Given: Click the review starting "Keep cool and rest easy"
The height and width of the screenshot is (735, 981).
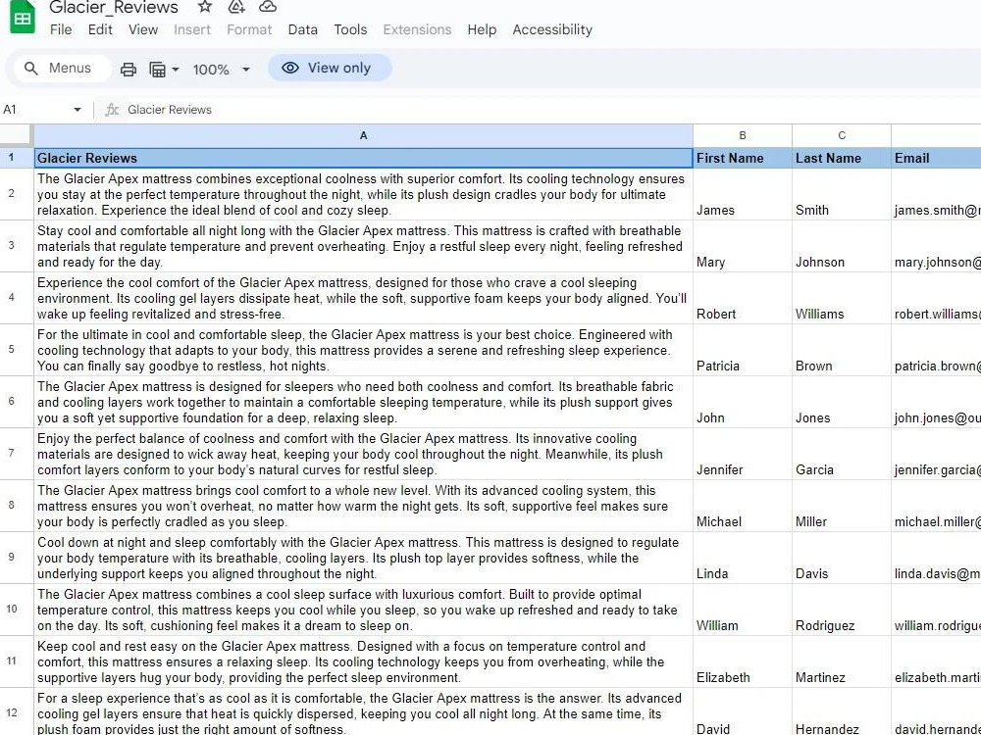Looking at the screenshot, I should pyautogui.click(x=364, y=661).
